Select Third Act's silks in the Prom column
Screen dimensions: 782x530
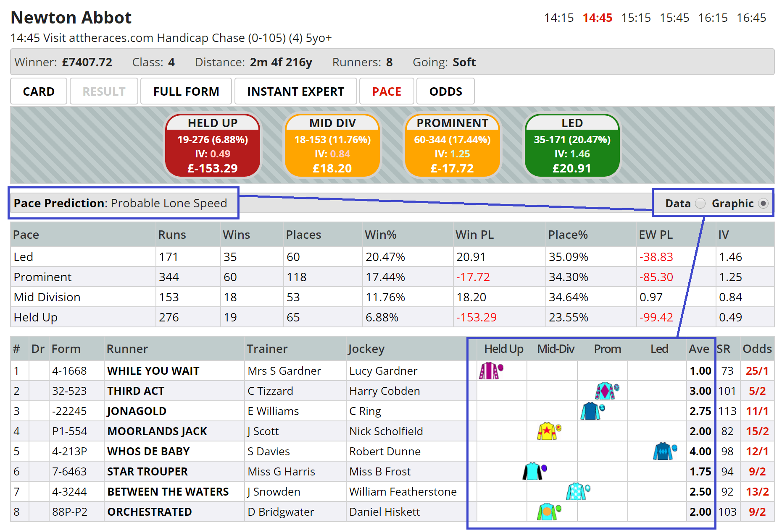(x=605, y=391)
